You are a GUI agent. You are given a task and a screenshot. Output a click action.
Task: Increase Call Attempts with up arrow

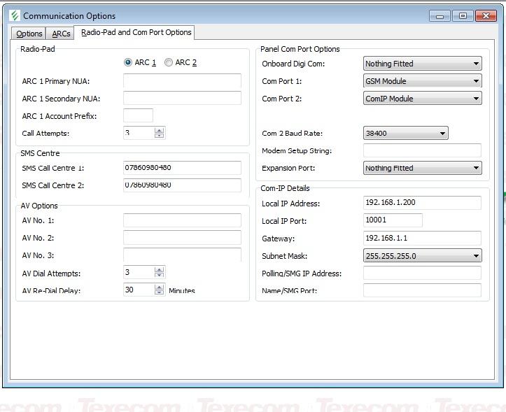tap(160, 130)
